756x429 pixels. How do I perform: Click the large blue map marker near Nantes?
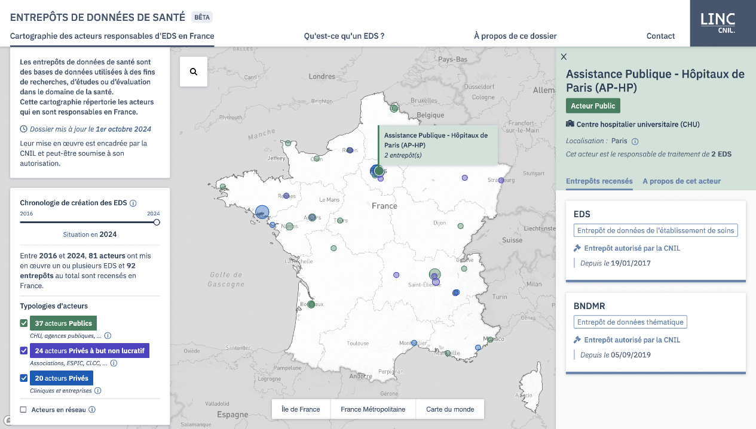[x=262, y=212]
